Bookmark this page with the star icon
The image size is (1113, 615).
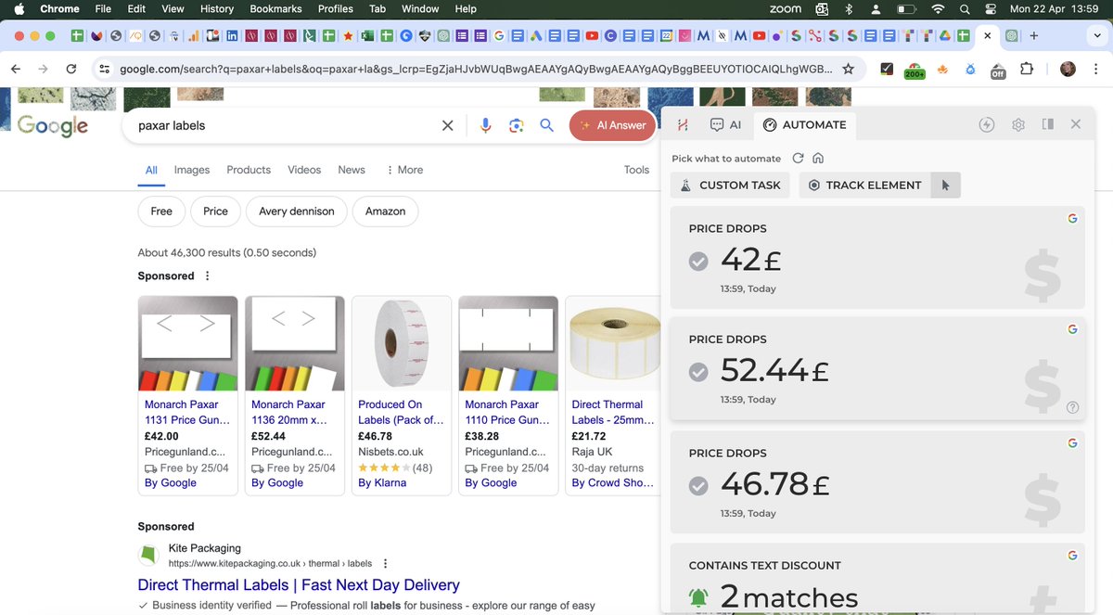848,69
